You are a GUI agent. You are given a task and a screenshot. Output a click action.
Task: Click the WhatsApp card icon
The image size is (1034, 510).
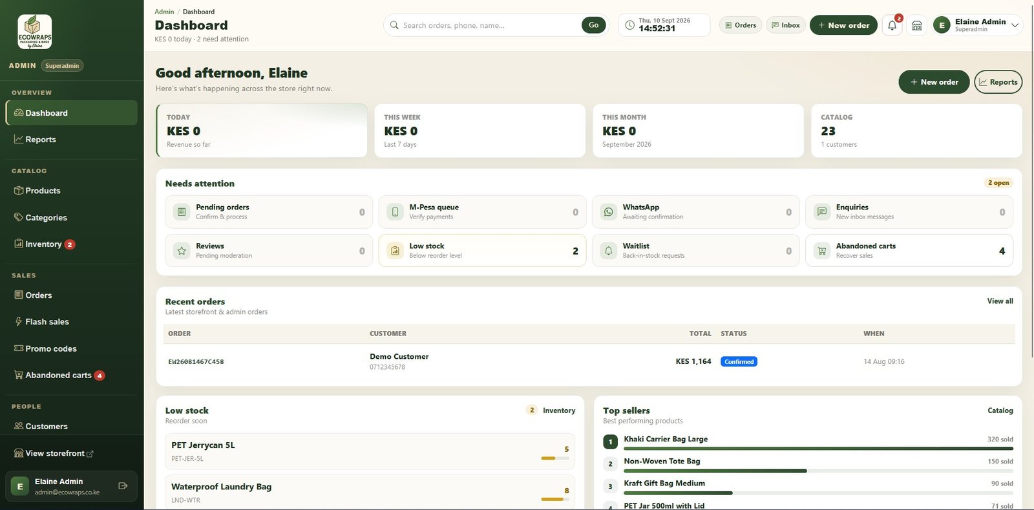click(x=608, y=212)
